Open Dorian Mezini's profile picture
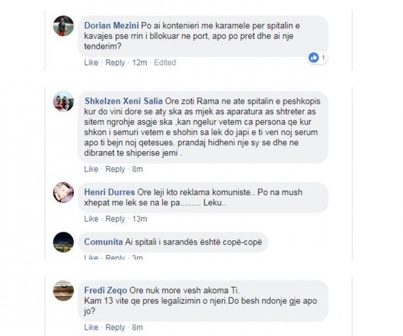403x336 pixels. point(63,26)
